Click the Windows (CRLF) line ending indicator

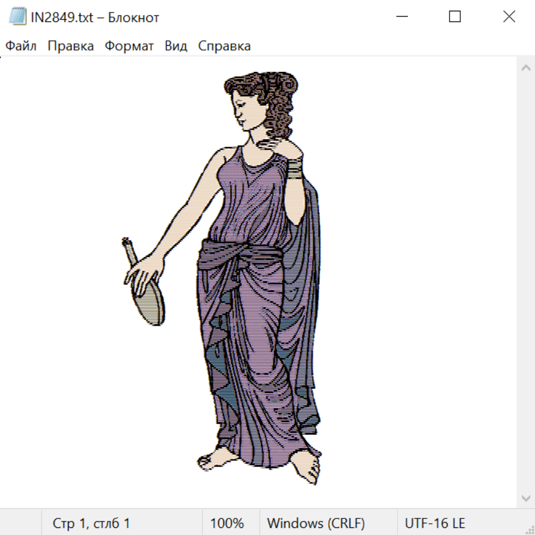pos(316,523)
